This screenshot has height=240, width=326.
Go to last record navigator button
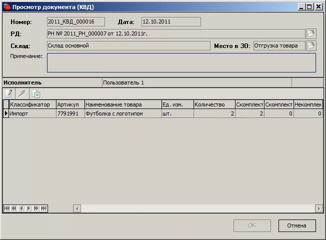coord(43,208)
